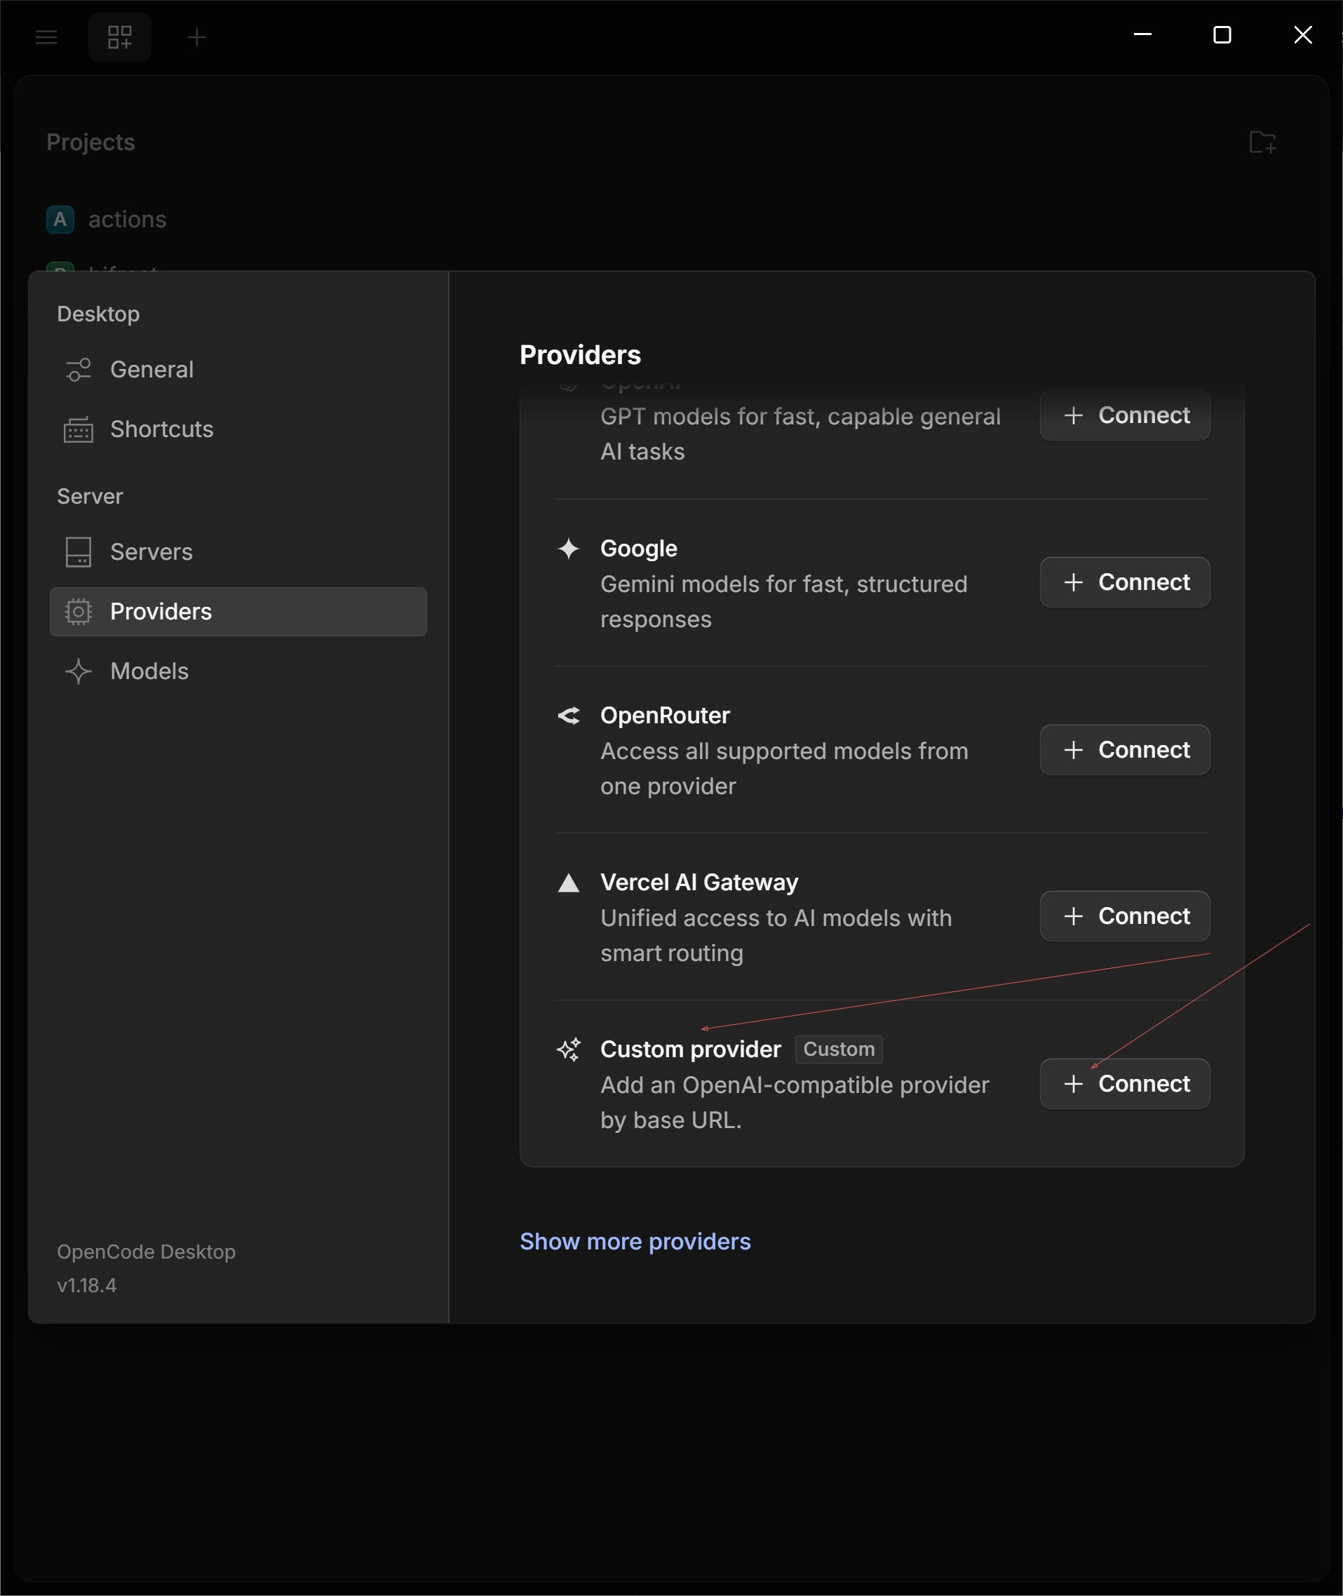Click the Vercel AI Gateway title
Screen dimensions: 1343x1596
[699, 882]
